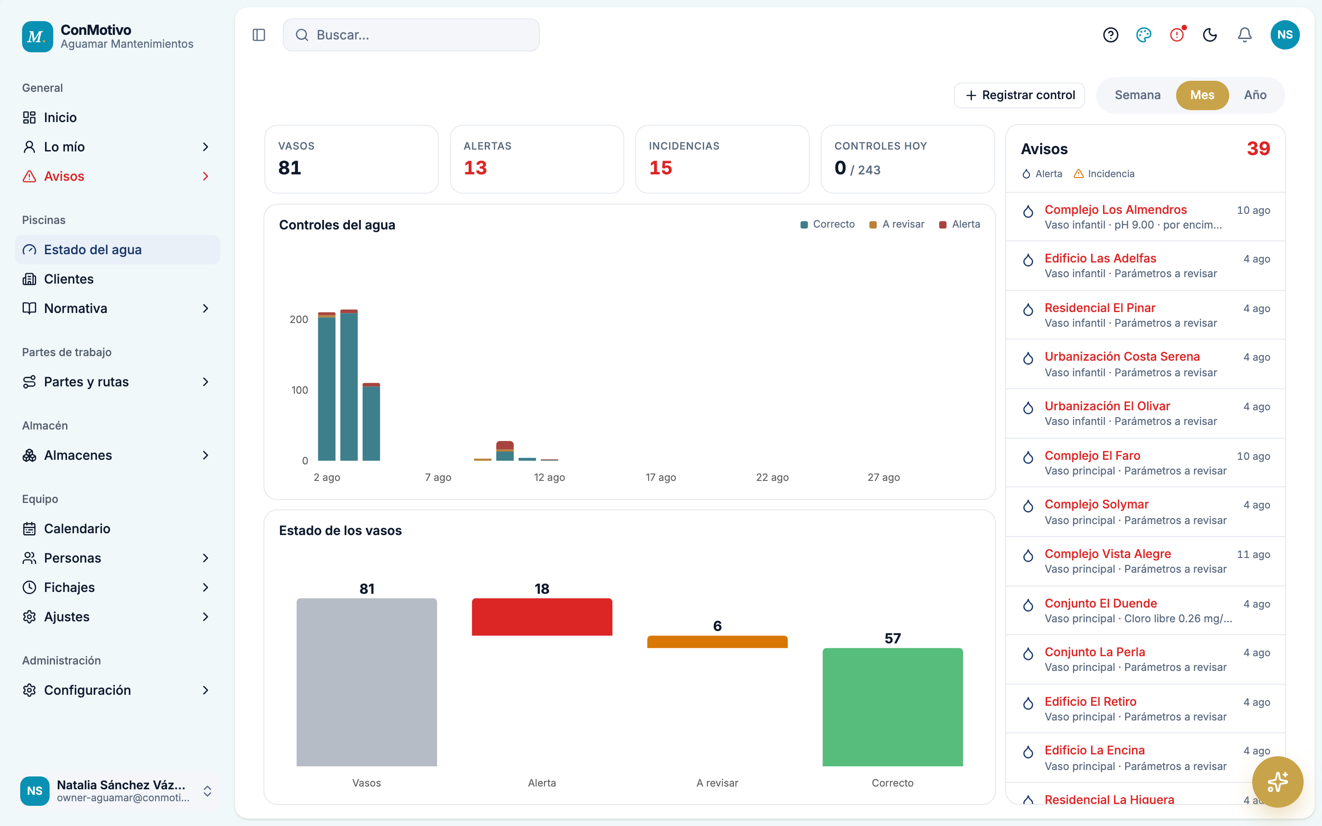This screenshot has height=826, width=1322.
Task: Click the Estado del agua gauge icon
Action: click(x=29, y=250)
